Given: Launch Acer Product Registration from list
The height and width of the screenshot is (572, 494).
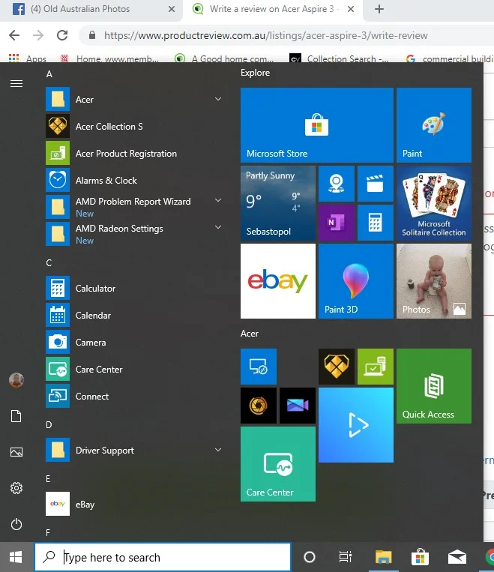Looking at the screenshot, I should [x=134, y=153].
